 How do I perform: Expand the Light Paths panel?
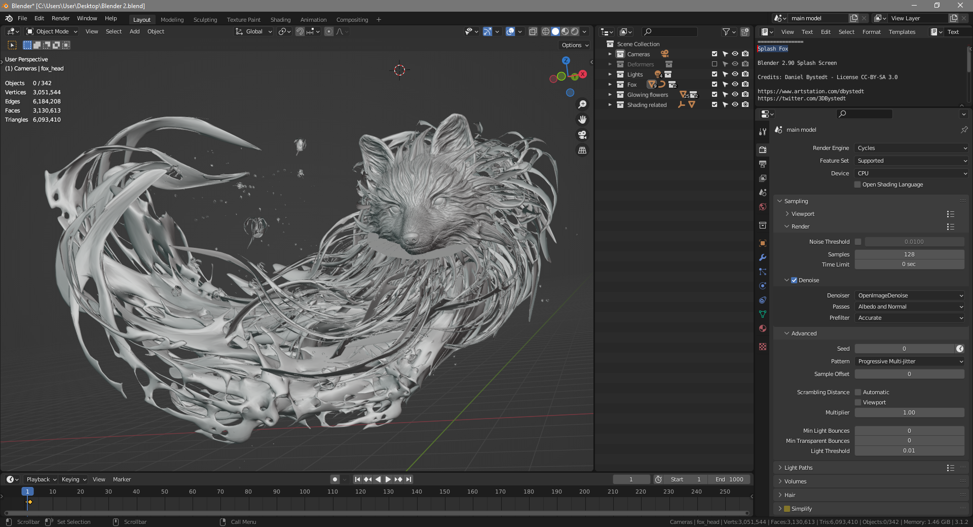click(x=798, y=468)
